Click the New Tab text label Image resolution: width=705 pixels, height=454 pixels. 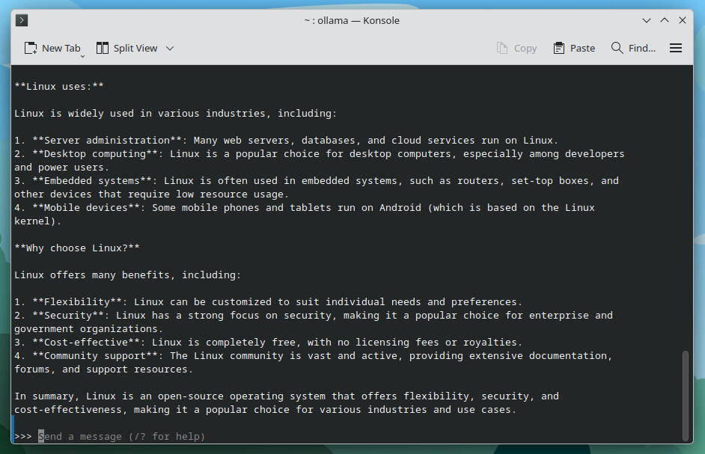pos(61,47)
